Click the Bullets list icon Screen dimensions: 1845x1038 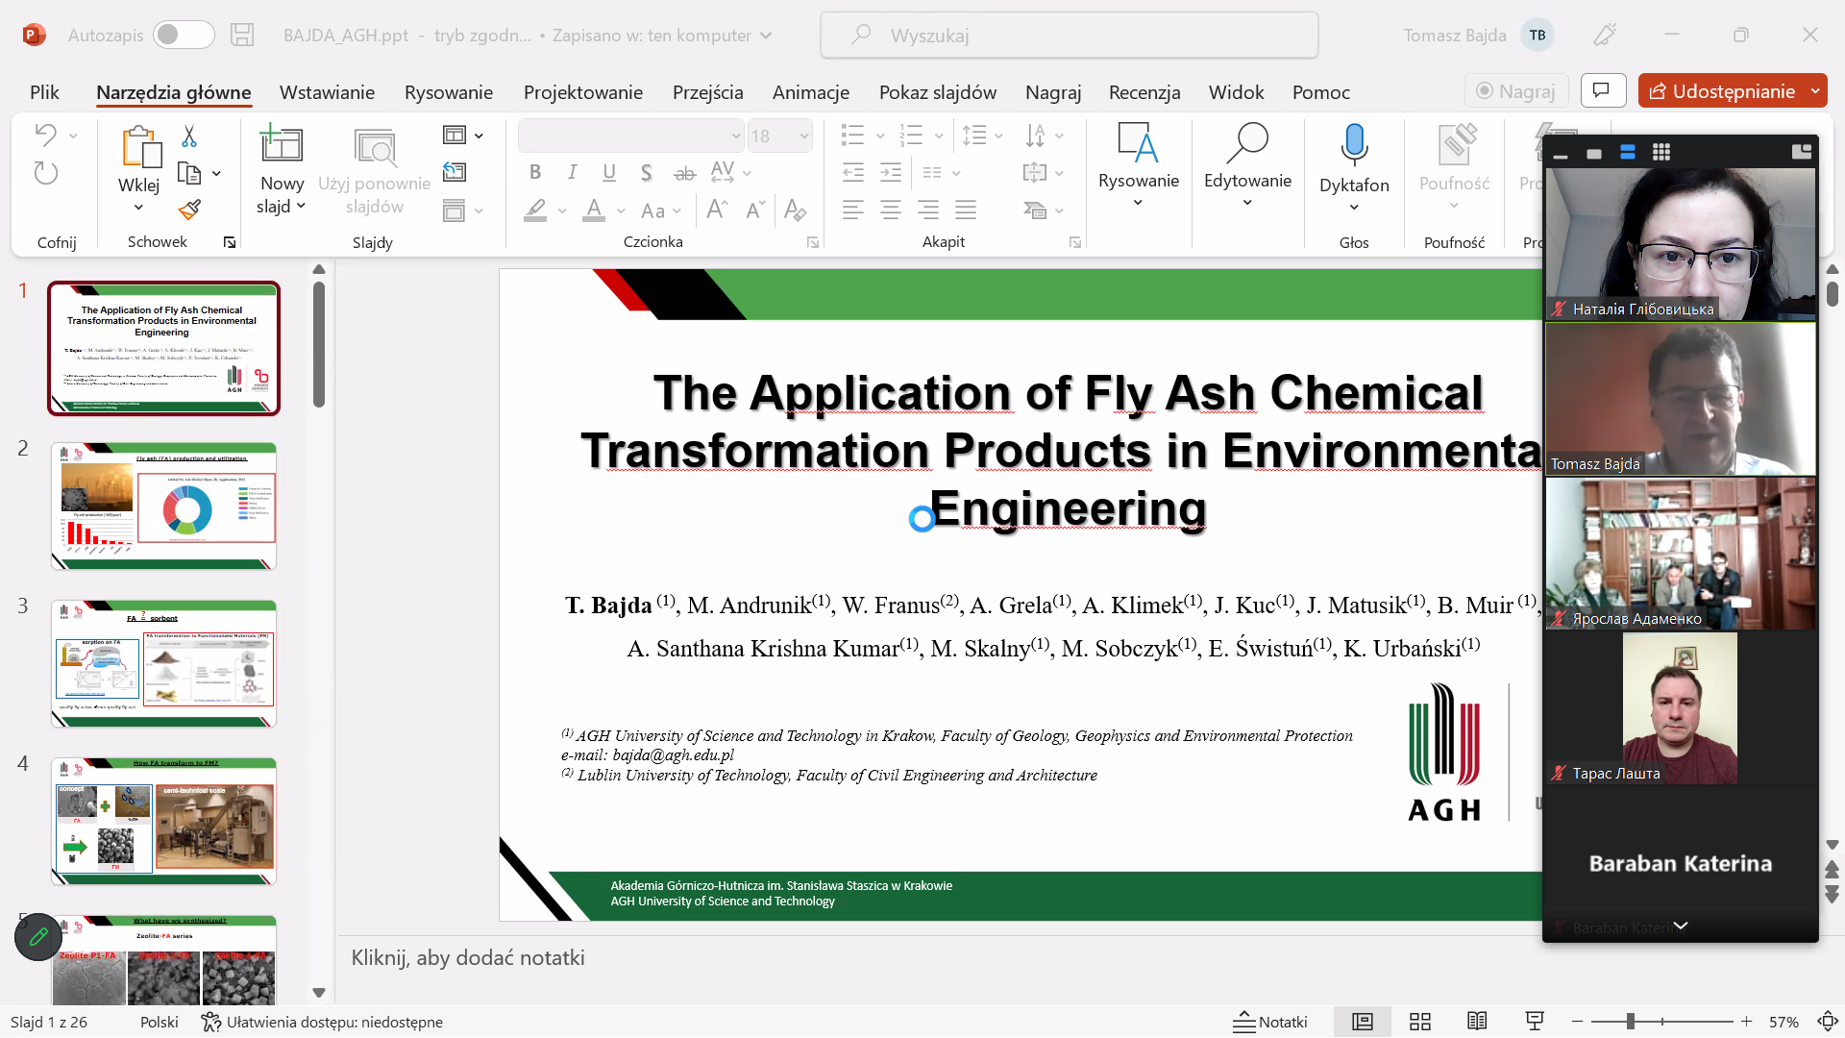coord(852,136)
